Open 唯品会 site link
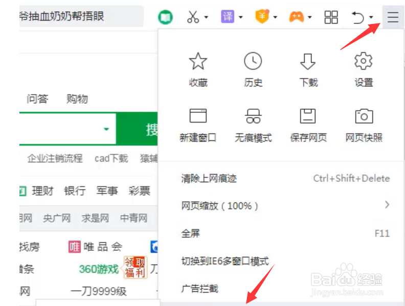Image resolution: width=405 pixels, height=306 pixels. point(103,247)
